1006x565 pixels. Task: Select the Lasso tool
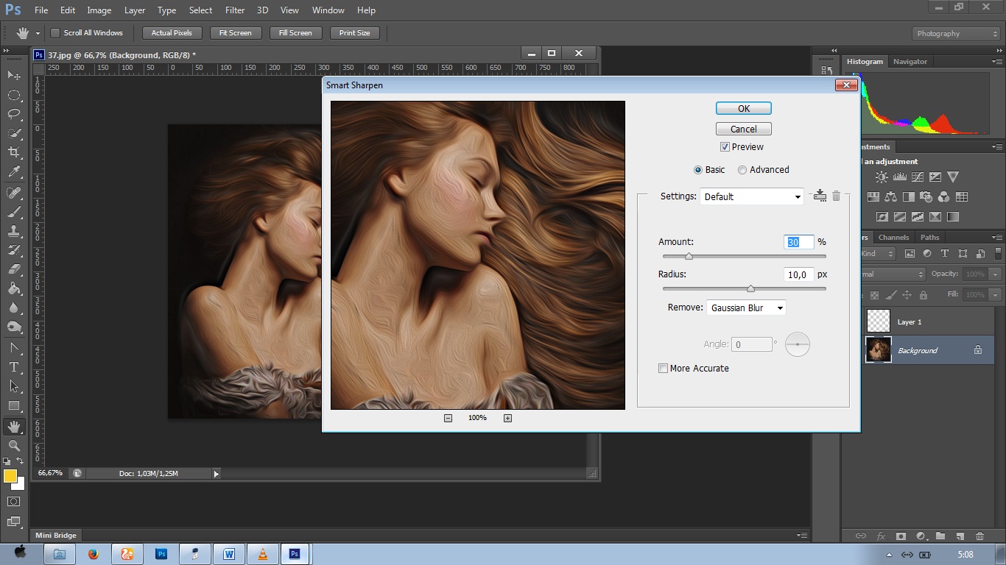[13, 113]
